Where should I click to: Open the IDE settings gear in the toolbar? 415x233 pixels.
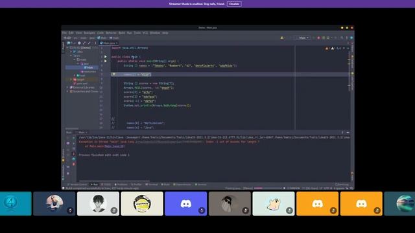[x=347, y=38]
